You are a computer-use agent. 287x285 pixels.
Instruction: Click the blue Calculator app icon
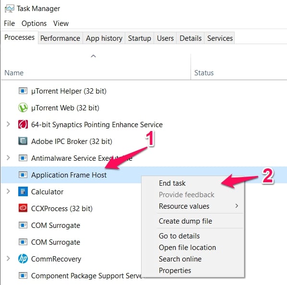(x=23, y=191)
